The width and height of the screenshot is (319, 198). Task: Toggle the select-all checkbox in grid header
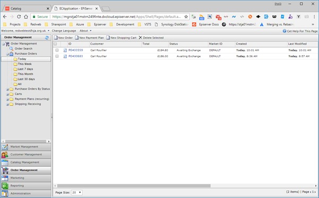(x=55, y=44)
